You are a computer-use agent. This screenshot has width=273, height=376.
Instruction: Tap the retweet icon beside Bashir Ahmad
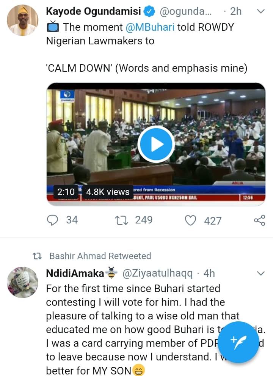click(37, 256)
